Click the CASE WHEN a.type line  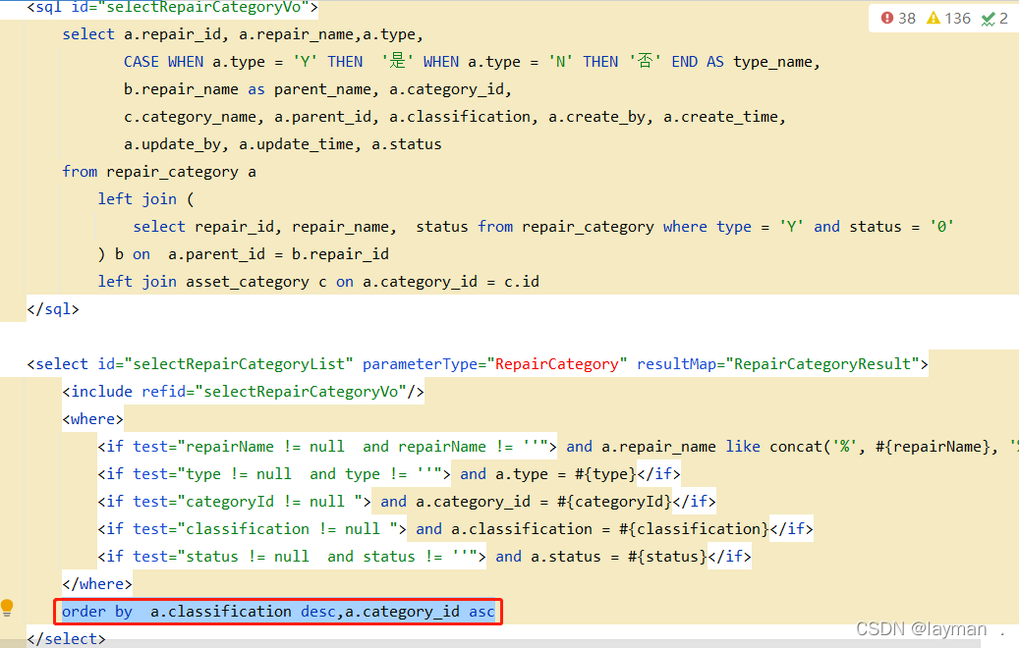pyautogui.click(x=472, y=62)
